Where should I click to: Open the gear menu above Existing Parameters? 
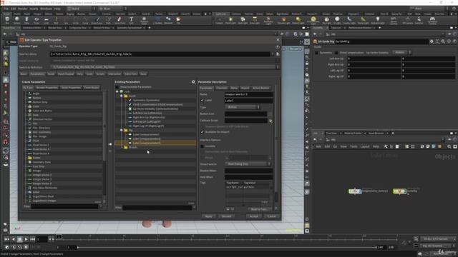193,82
